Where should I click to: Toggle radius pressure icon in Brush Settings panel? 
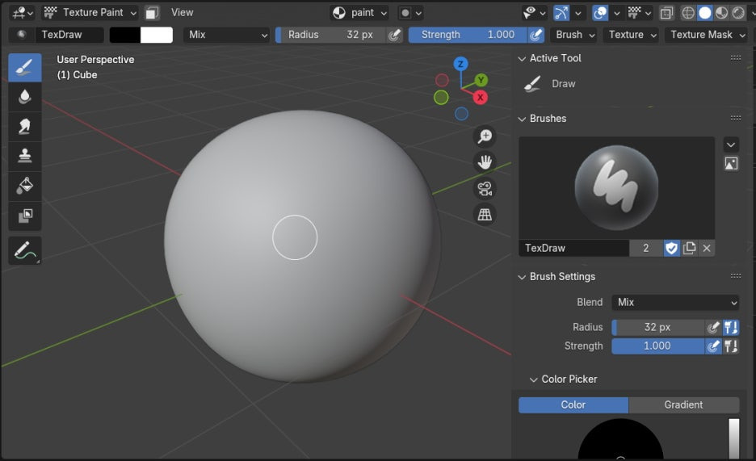point(713,327)
